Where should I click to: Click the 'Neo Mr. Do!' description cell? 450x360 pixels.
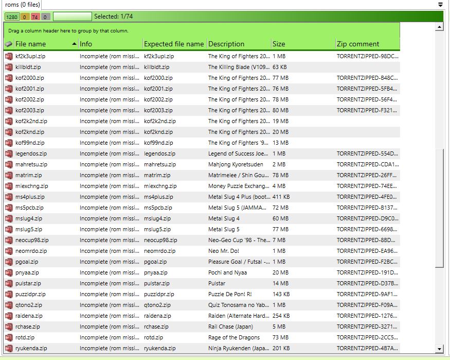coord(224,251)
